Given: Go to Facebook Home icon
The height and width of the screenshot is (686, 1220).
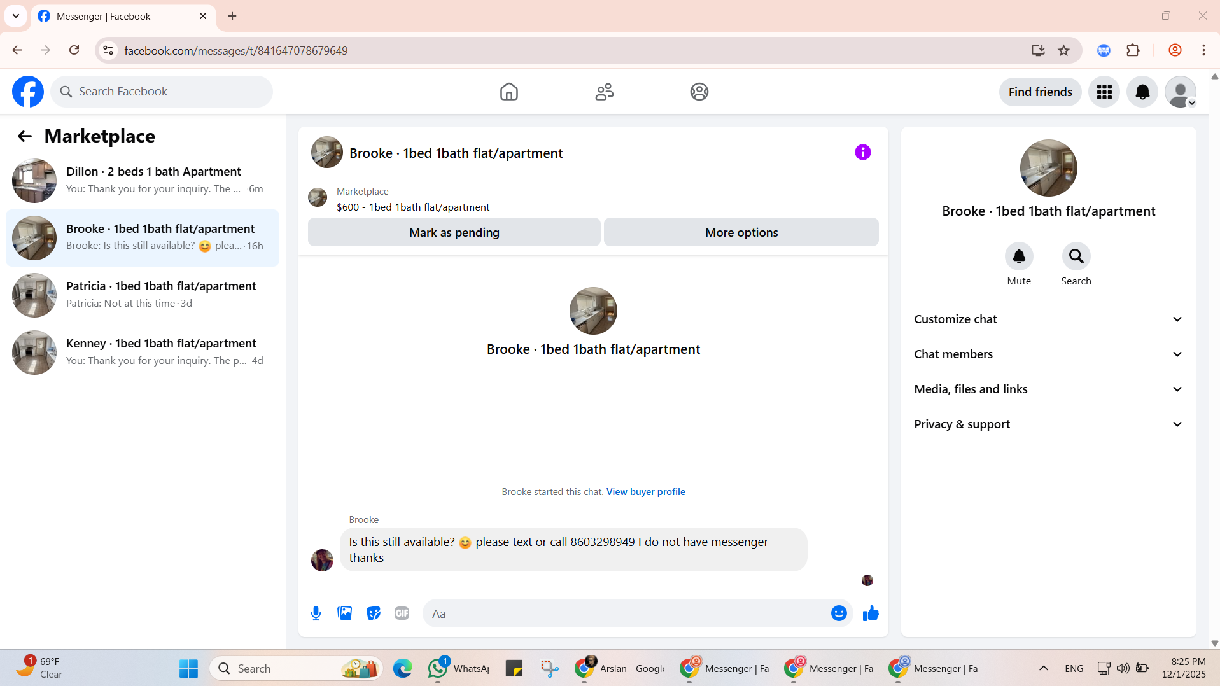Looking at the screenshot, I should (x=509, y=92).
